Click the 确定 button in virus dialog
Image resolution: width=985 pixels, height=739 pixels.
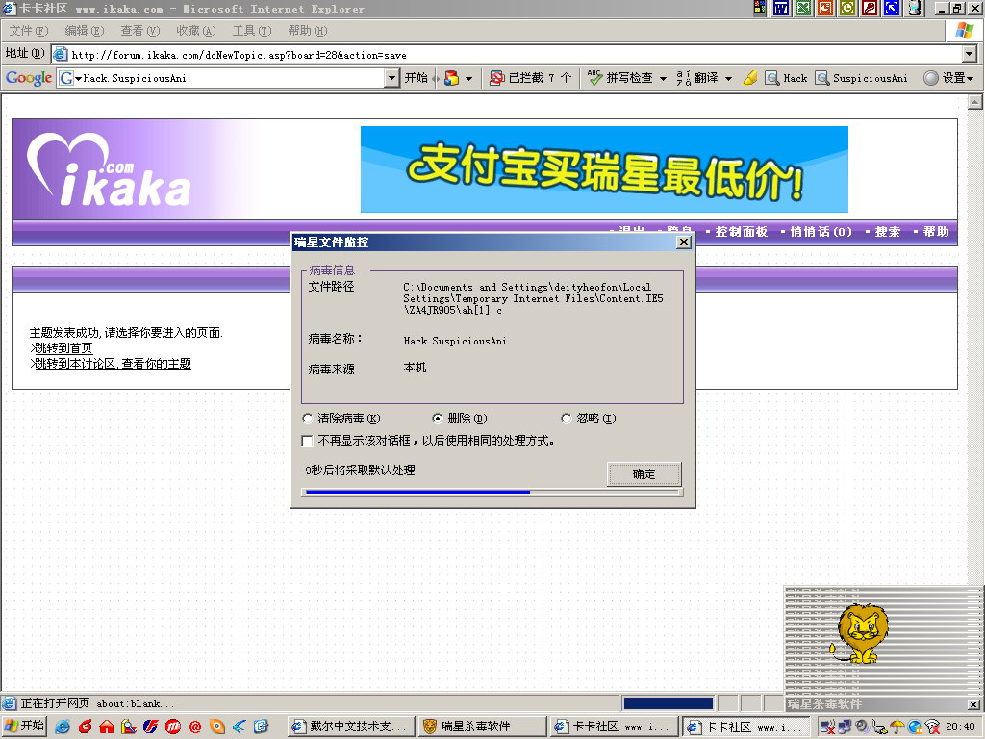tap(644, 474)
